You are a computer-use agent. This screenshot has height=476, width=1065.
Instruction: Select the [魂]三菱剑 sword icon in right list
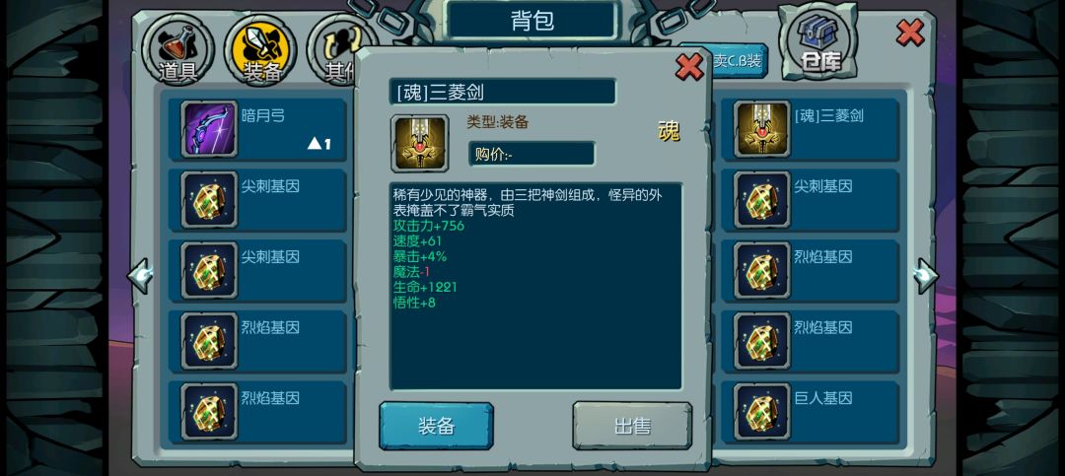coord(762,129)
